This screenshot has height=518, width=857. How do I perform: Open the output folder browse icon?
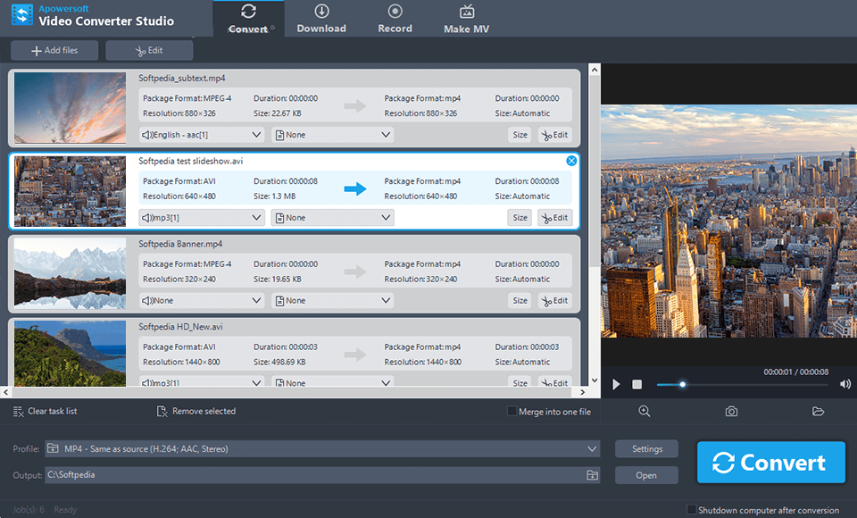coord(592,475)
